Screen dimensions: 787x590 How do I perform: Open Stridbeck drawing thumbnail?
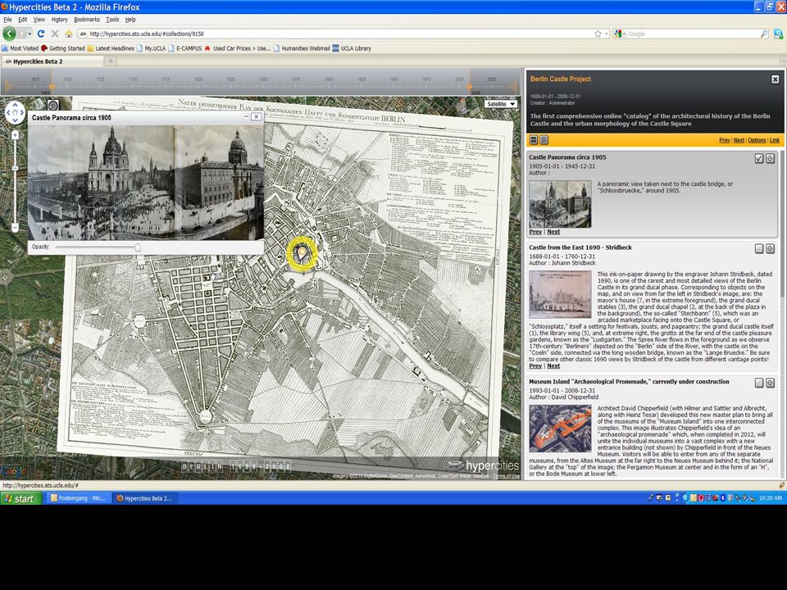coord(560,294)
